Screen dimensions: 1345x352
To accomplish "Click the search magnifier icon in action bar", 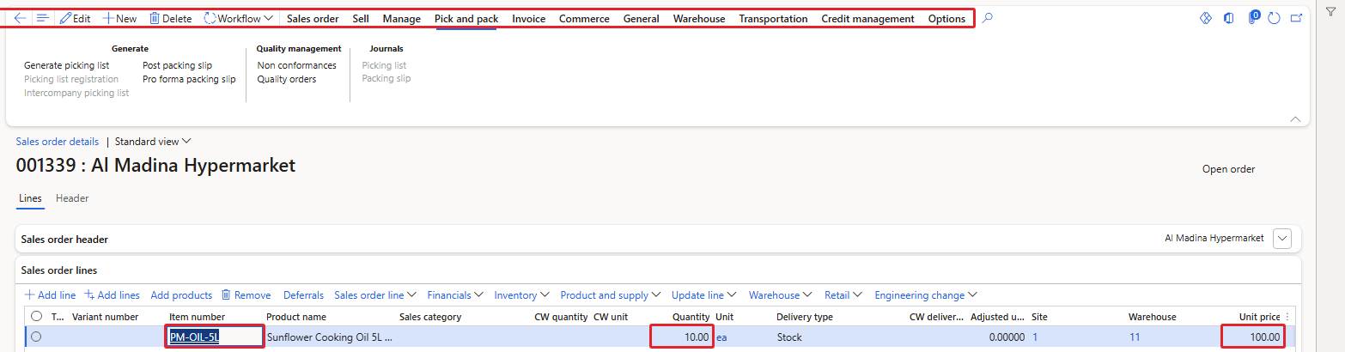I will (988, 18).
